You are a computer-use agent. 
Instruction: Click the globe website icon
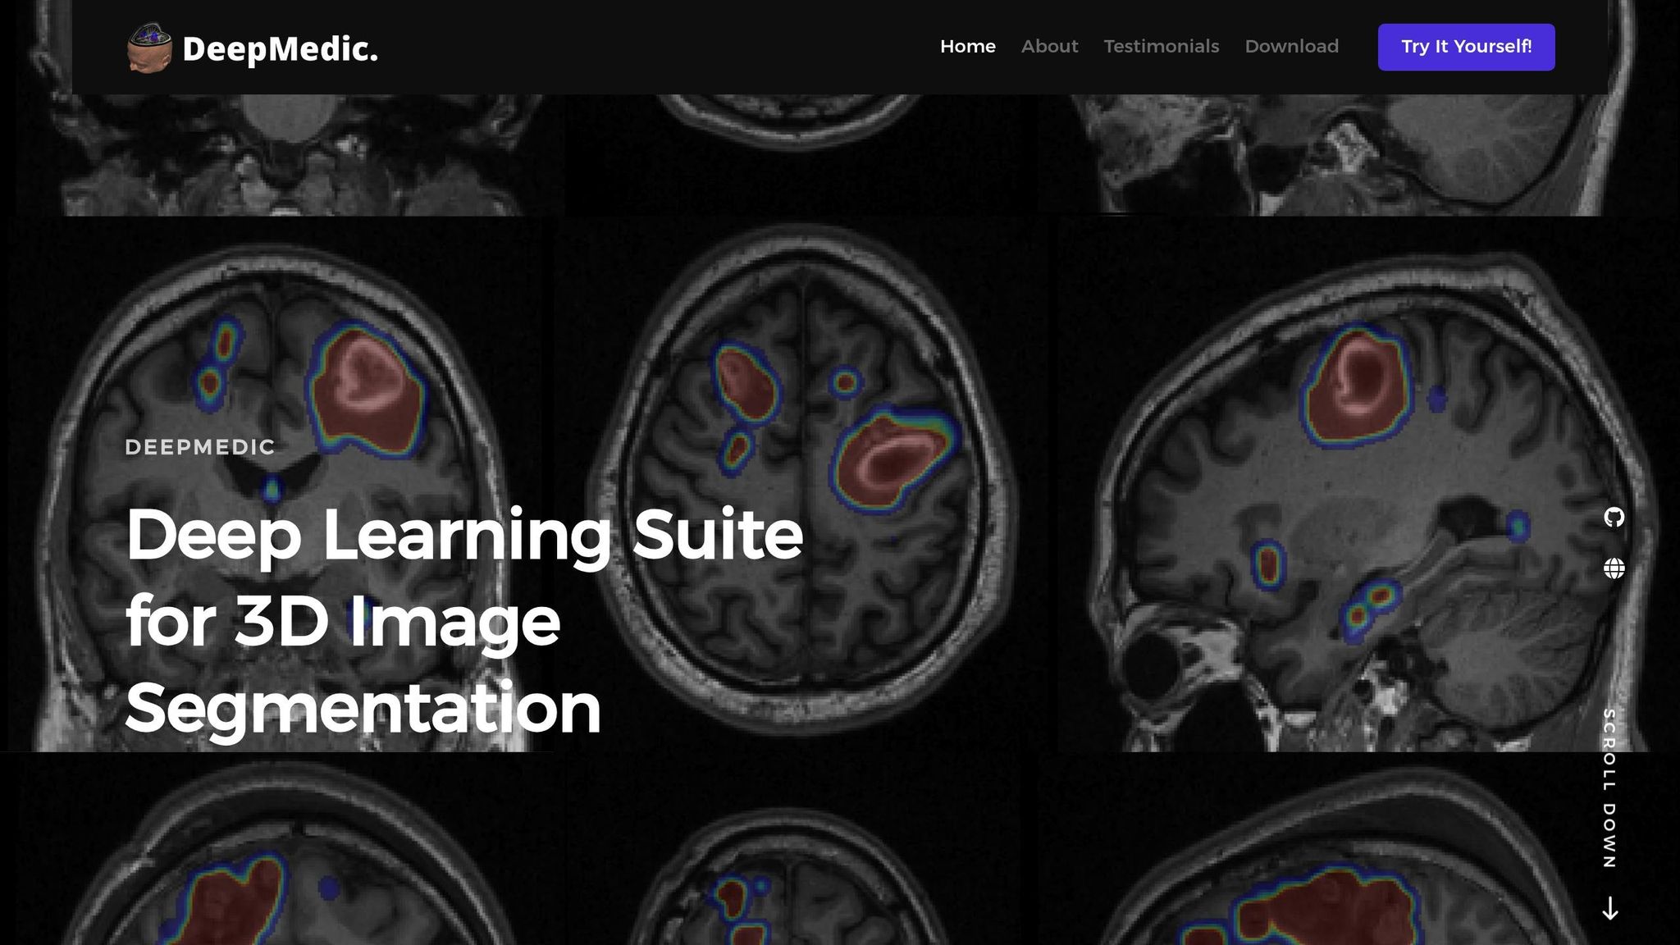click(x=1614, y=568)
